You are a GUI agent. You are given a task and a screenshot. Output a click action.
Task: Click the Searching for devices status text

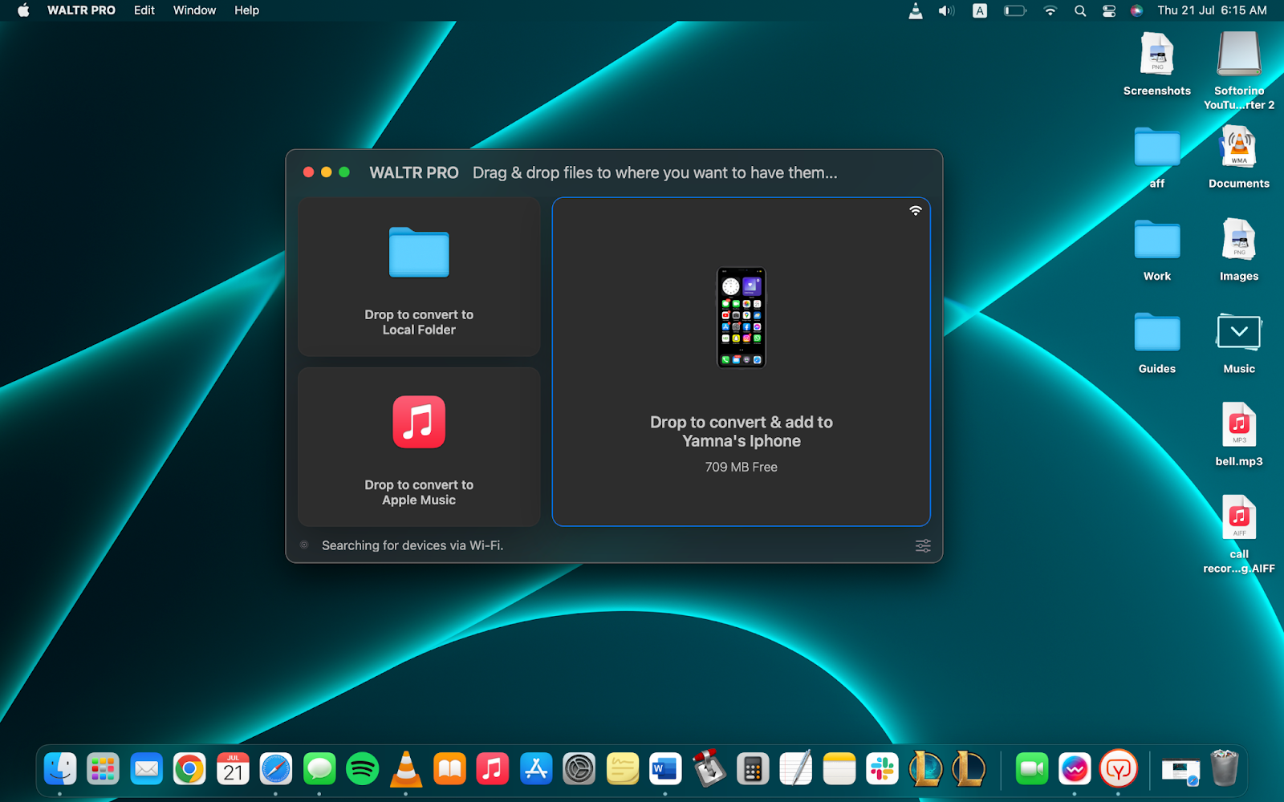tap(412, 545)
